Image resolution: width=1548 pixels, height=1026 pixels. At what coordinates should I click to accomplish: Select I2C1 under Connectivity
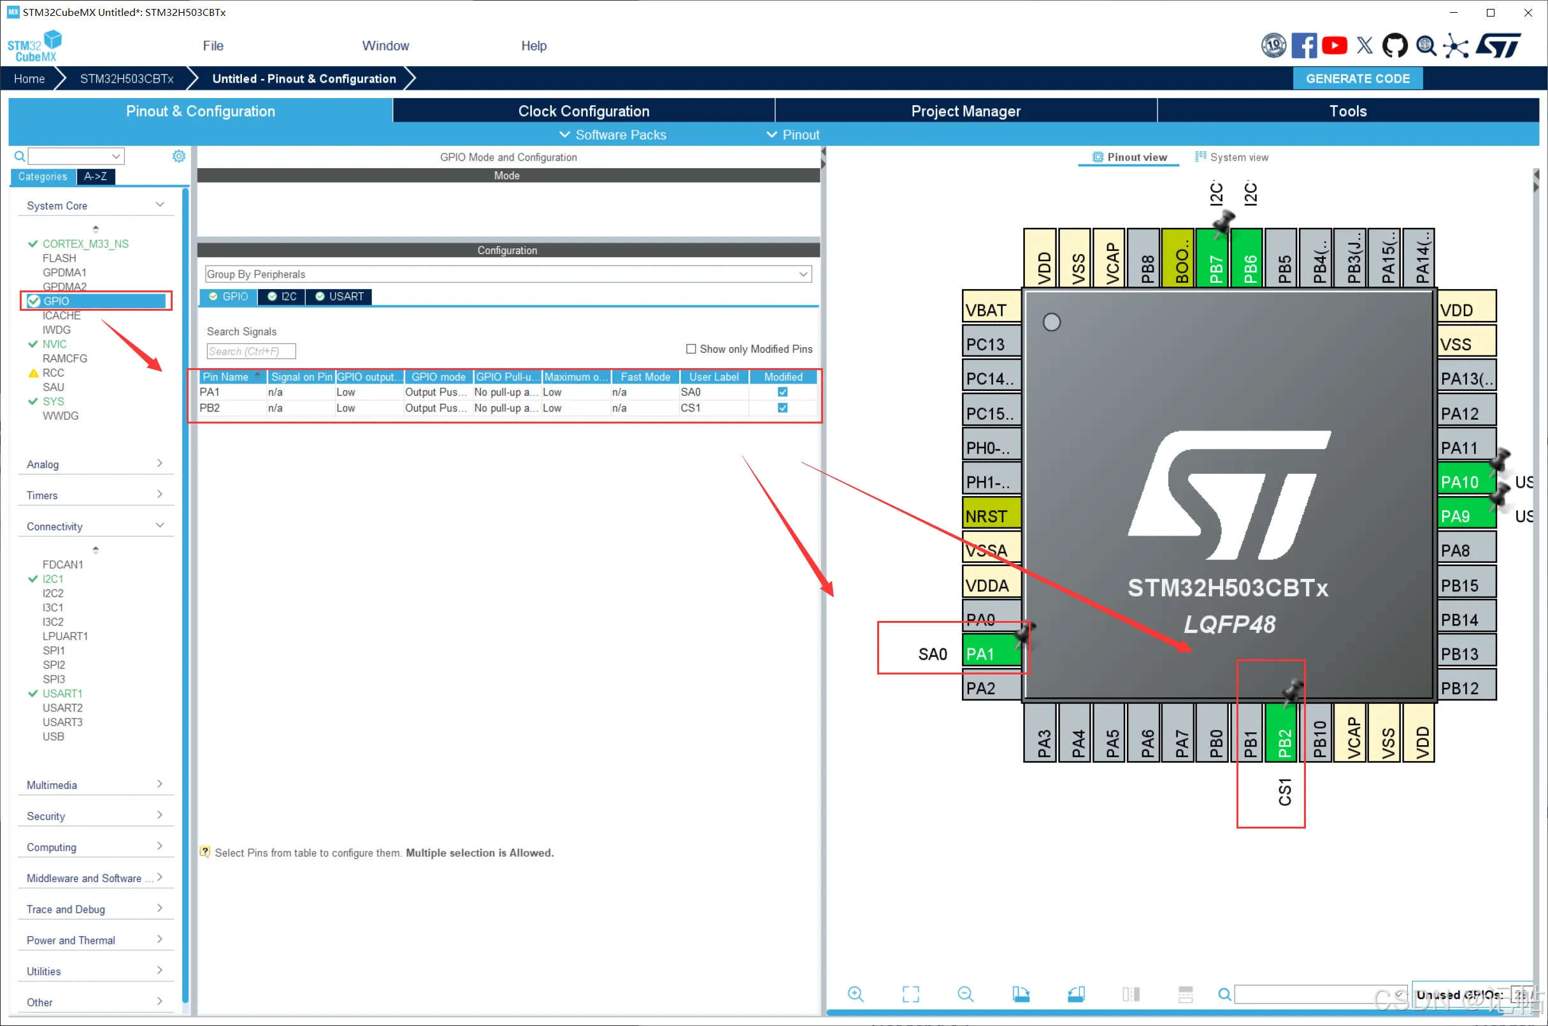tap(52, 579)
